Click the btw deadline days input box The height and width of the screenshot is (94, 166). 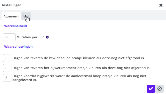[7, 58]
